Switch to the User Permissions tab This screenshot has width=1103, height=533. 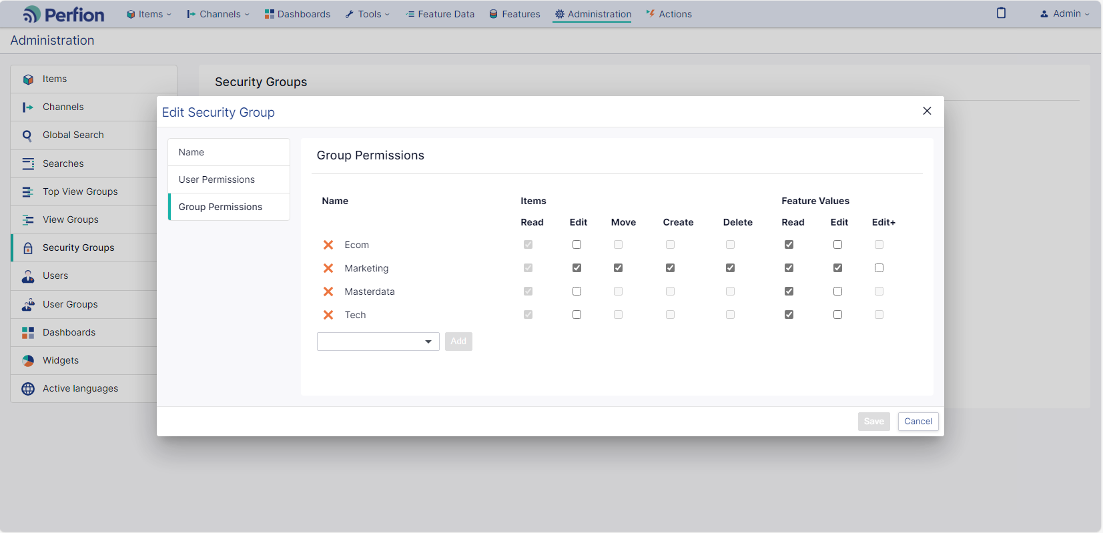pos(229,179)
